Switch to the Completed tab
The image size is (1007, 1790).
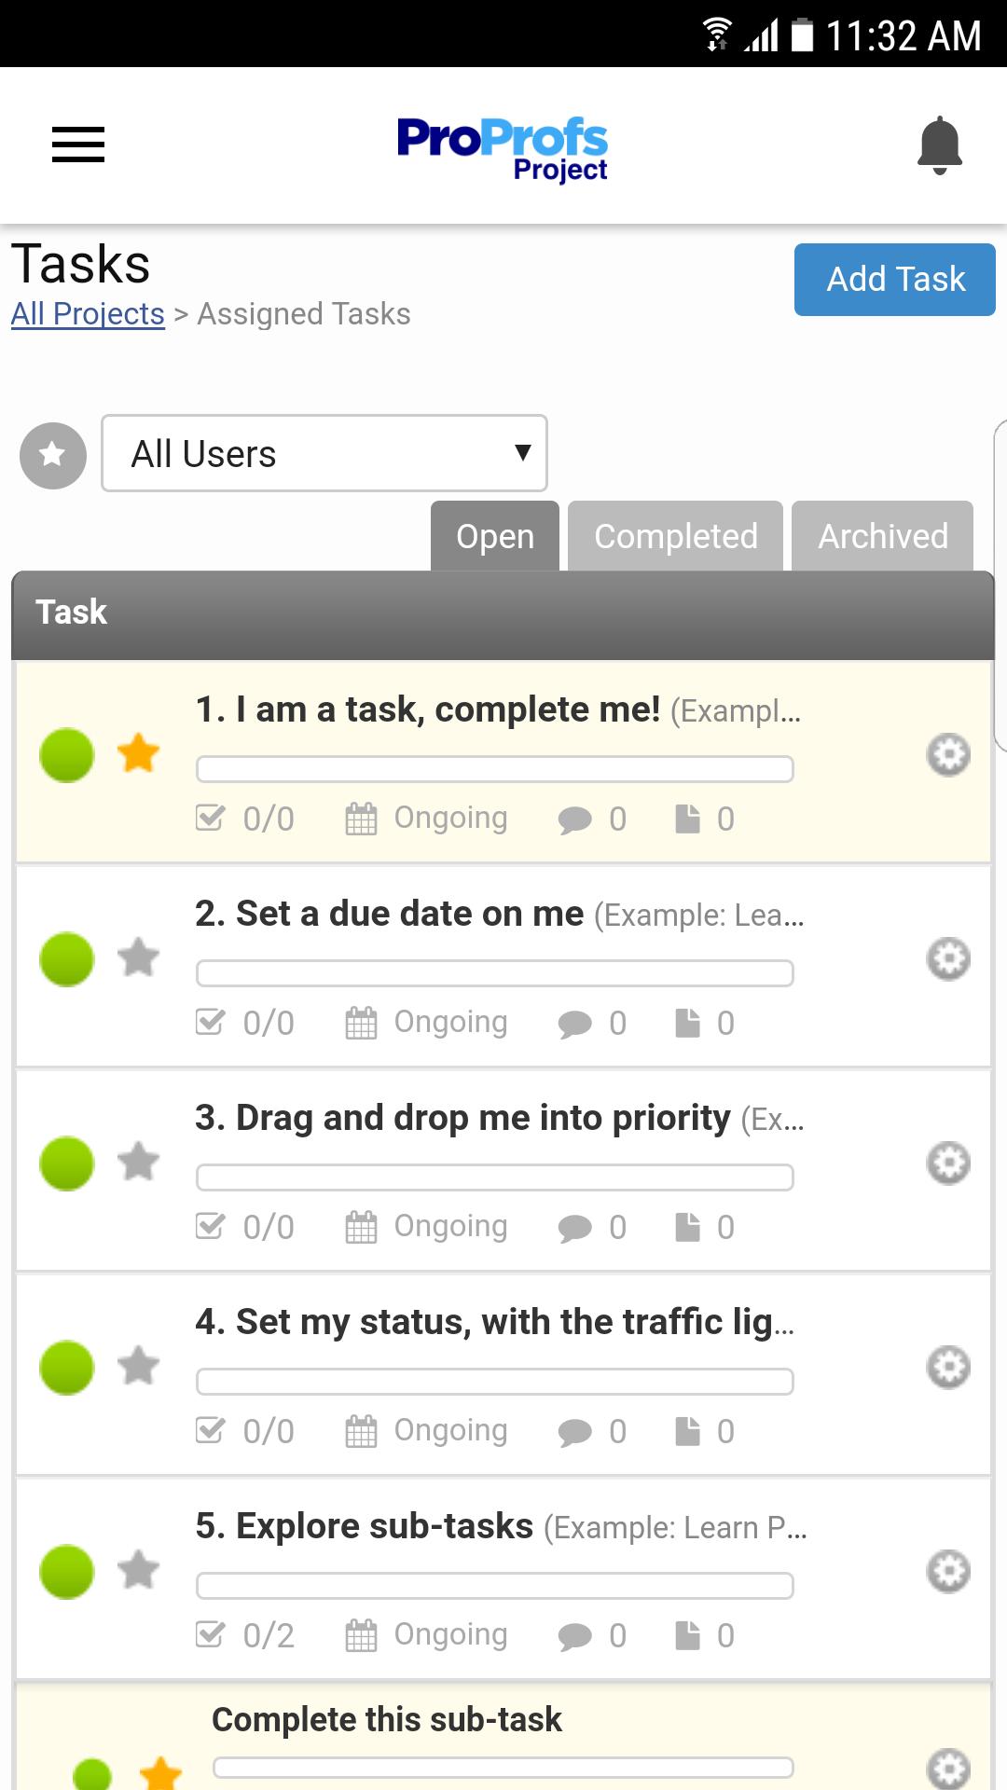676,536
